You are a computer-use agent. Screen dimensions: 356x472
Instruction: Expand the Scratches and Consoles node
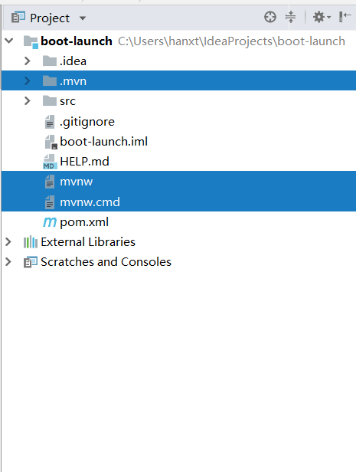point(8,261)
